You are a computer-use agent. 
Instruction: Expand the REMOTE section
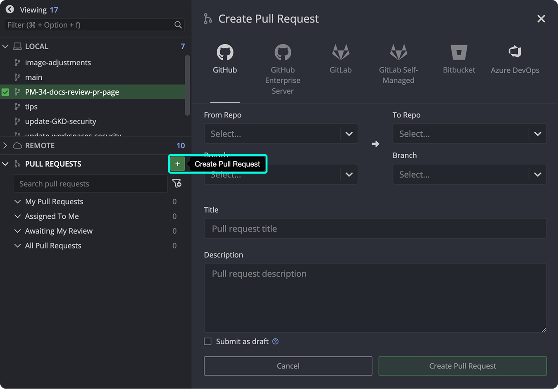(5, 145)
